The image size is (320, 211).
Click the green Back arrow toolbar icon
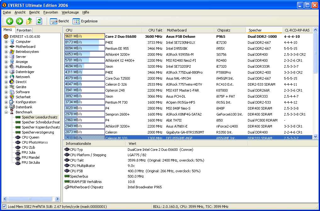pyautogui.click(x=10, y=21)
